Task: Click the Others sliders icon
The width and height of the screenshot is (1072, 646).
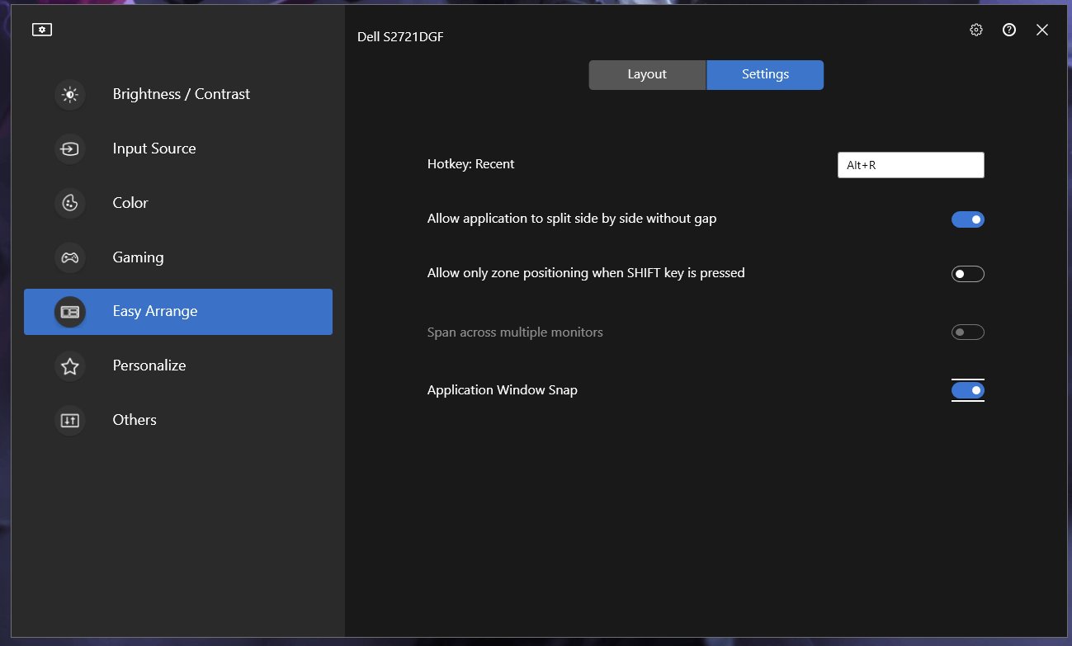Action: point(70,420)
